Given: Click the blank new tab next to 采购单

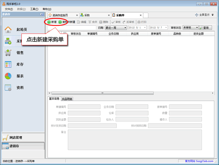Looking at the screenshot, I should tap(146, 15).
